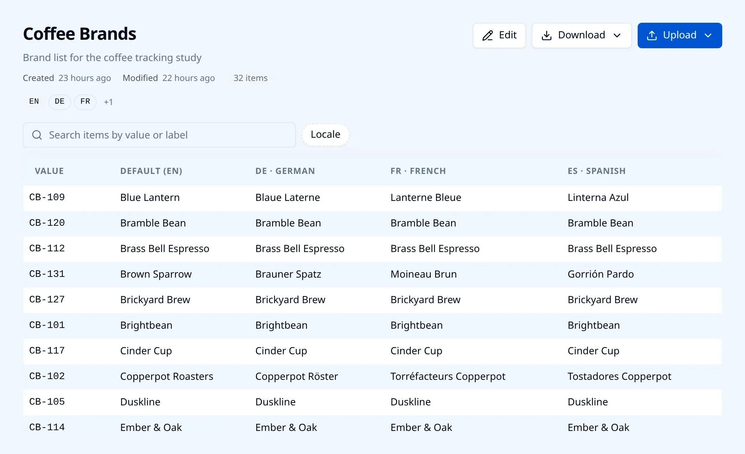Viewport: 745px width, 454px height.
Task: Select the FR locale chip
Action: click(x=85, y=102)
